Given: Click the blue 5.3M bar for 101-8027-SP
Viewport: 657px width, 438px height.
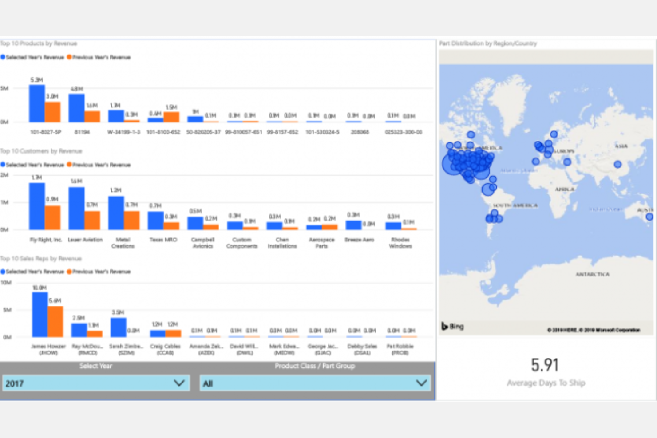Looking at the screenshot, I should click(37, 103).
